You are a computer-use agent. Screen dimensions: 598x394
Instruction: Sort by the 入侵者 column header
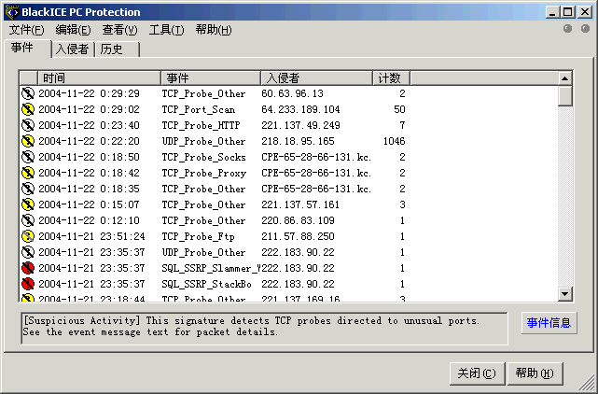316,77
